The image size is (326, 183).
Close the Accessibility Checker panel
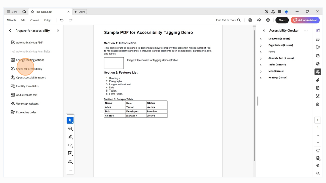click(x=264, y=30)
